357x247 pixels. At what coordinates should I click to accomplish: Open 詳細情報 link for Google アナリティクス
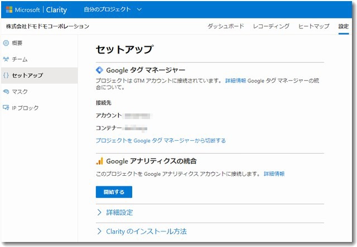(x=274, y=174)
